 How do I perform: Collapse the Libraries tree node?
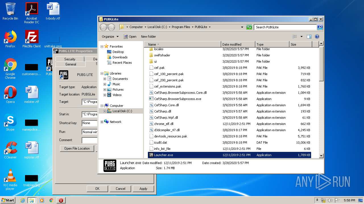coord(102,73)
